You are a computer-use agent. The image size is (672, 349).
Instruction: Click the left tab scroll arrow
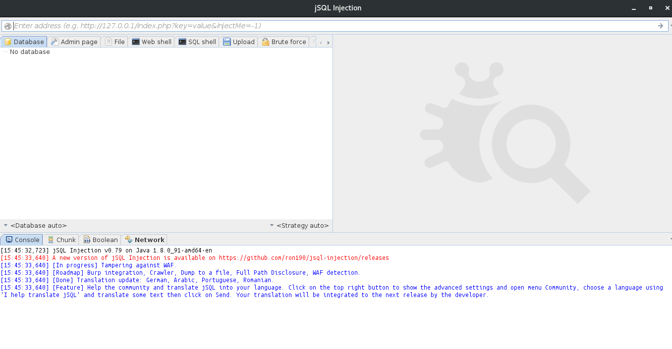click(321, 43)
